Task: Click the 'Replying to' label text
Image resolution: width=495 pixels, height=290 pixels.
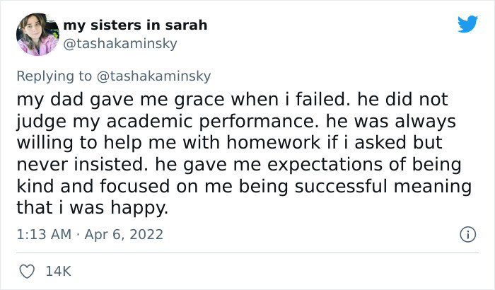Action: (54, 76)
